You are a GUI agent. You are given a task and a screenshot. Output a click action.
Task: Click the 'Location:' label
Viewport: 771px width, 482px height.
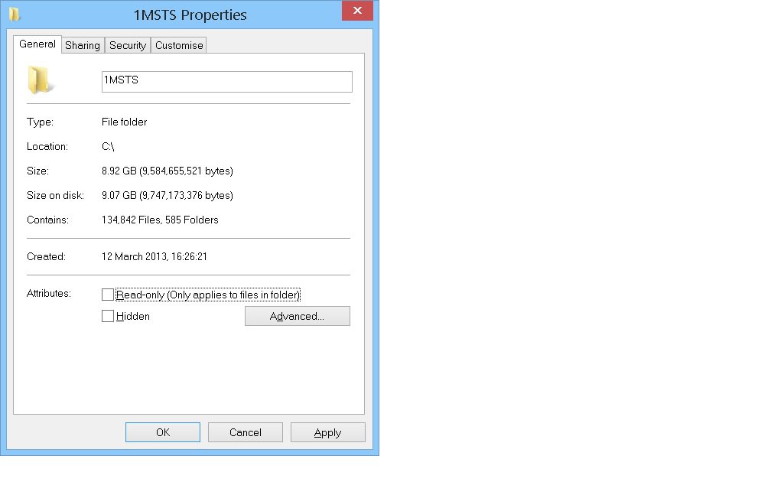(x=47, y=147)
